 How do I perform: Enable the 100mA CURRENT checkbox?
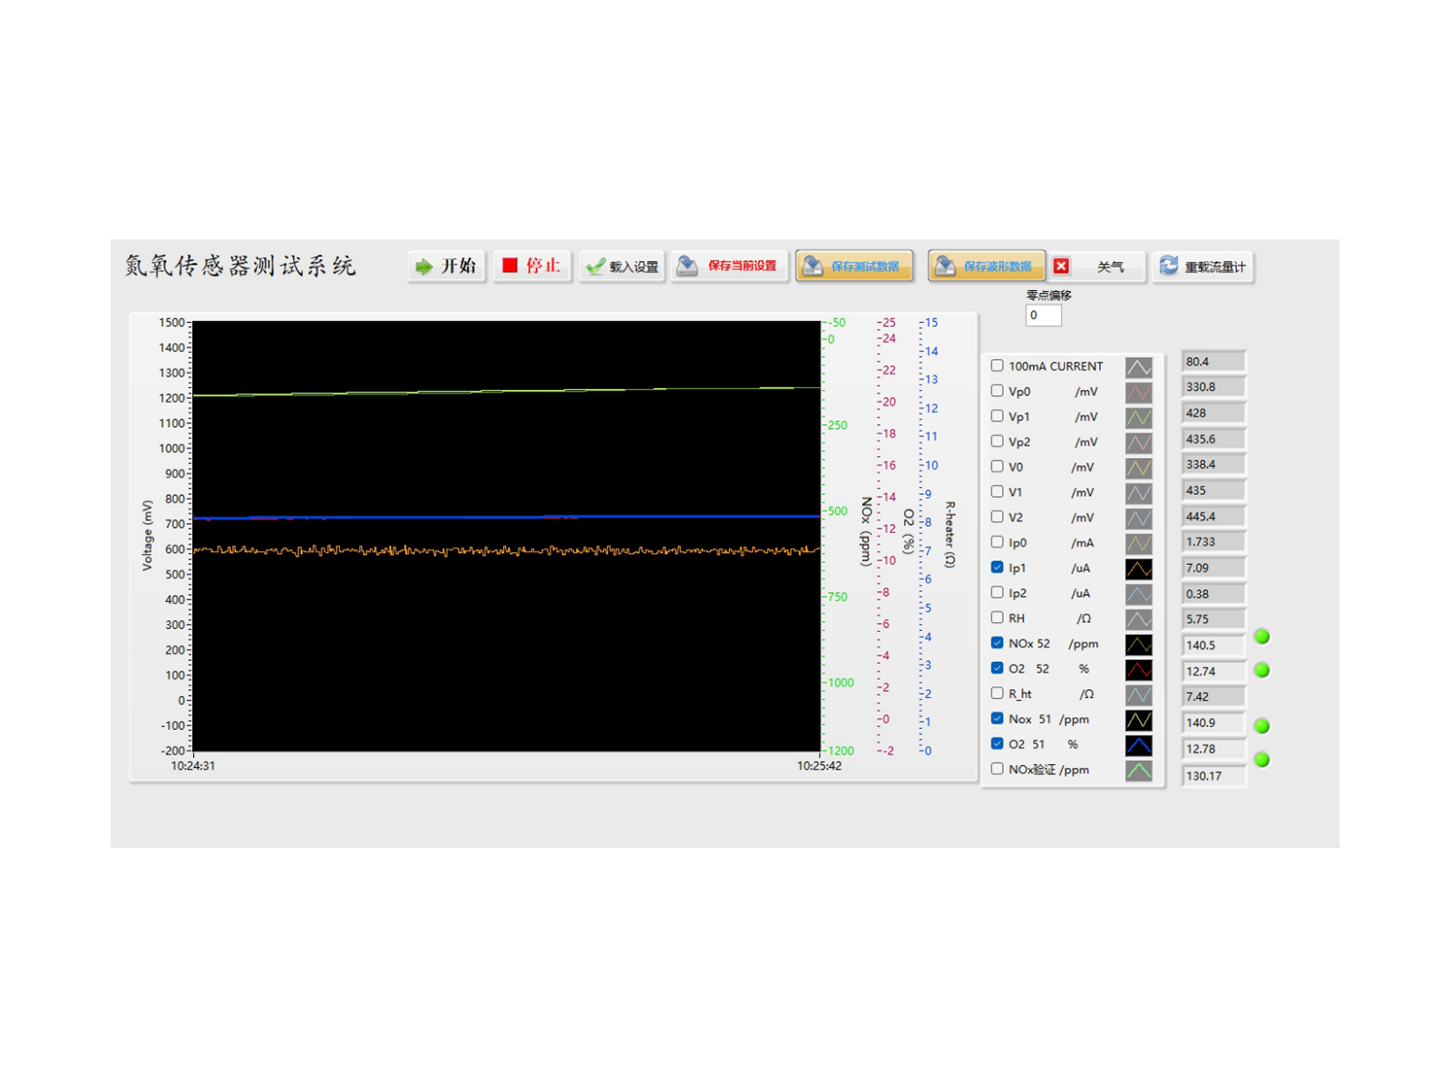pyautogui.click(x=997, y=365)
